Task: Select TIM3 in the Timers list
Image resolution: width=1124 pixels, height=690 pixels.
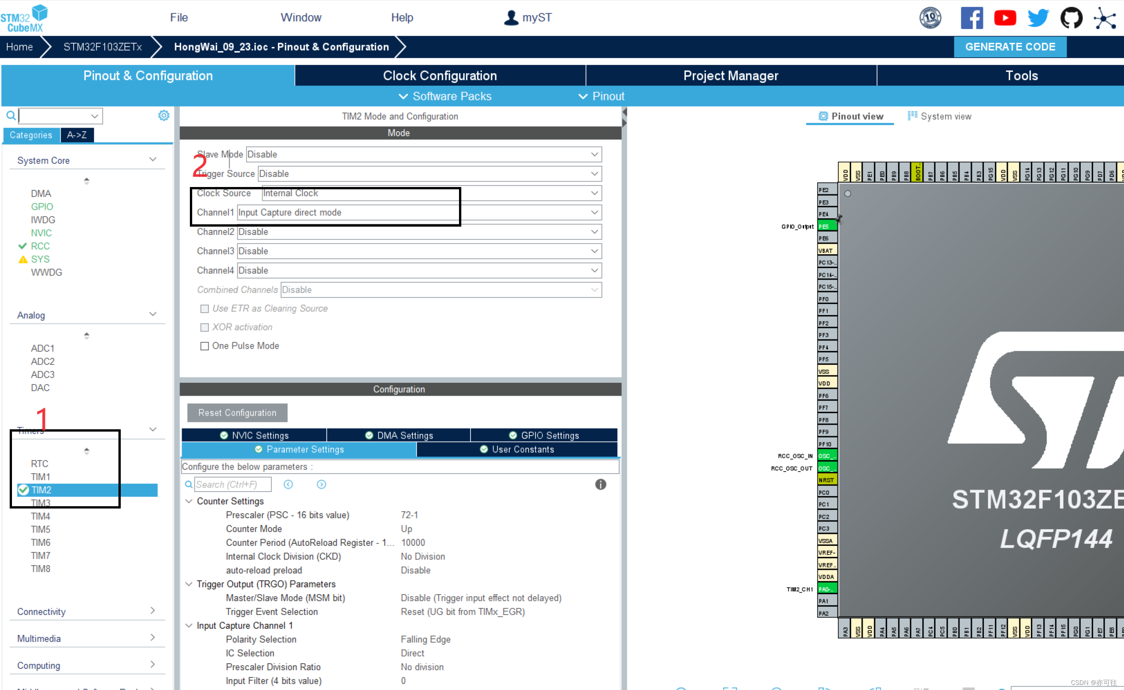Action: [41, 503]
